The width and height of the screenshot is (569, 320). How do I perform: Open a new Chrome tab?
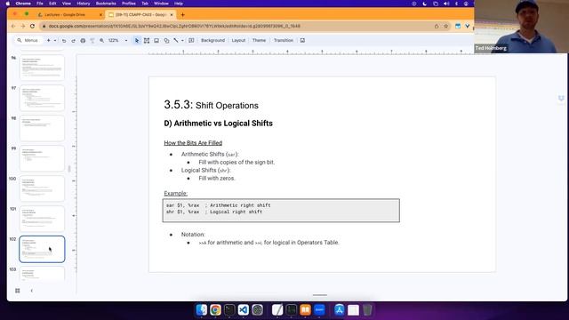182,14
